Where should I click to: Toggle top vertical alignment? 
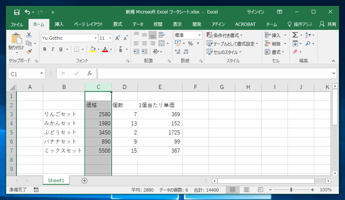(137, 35)
